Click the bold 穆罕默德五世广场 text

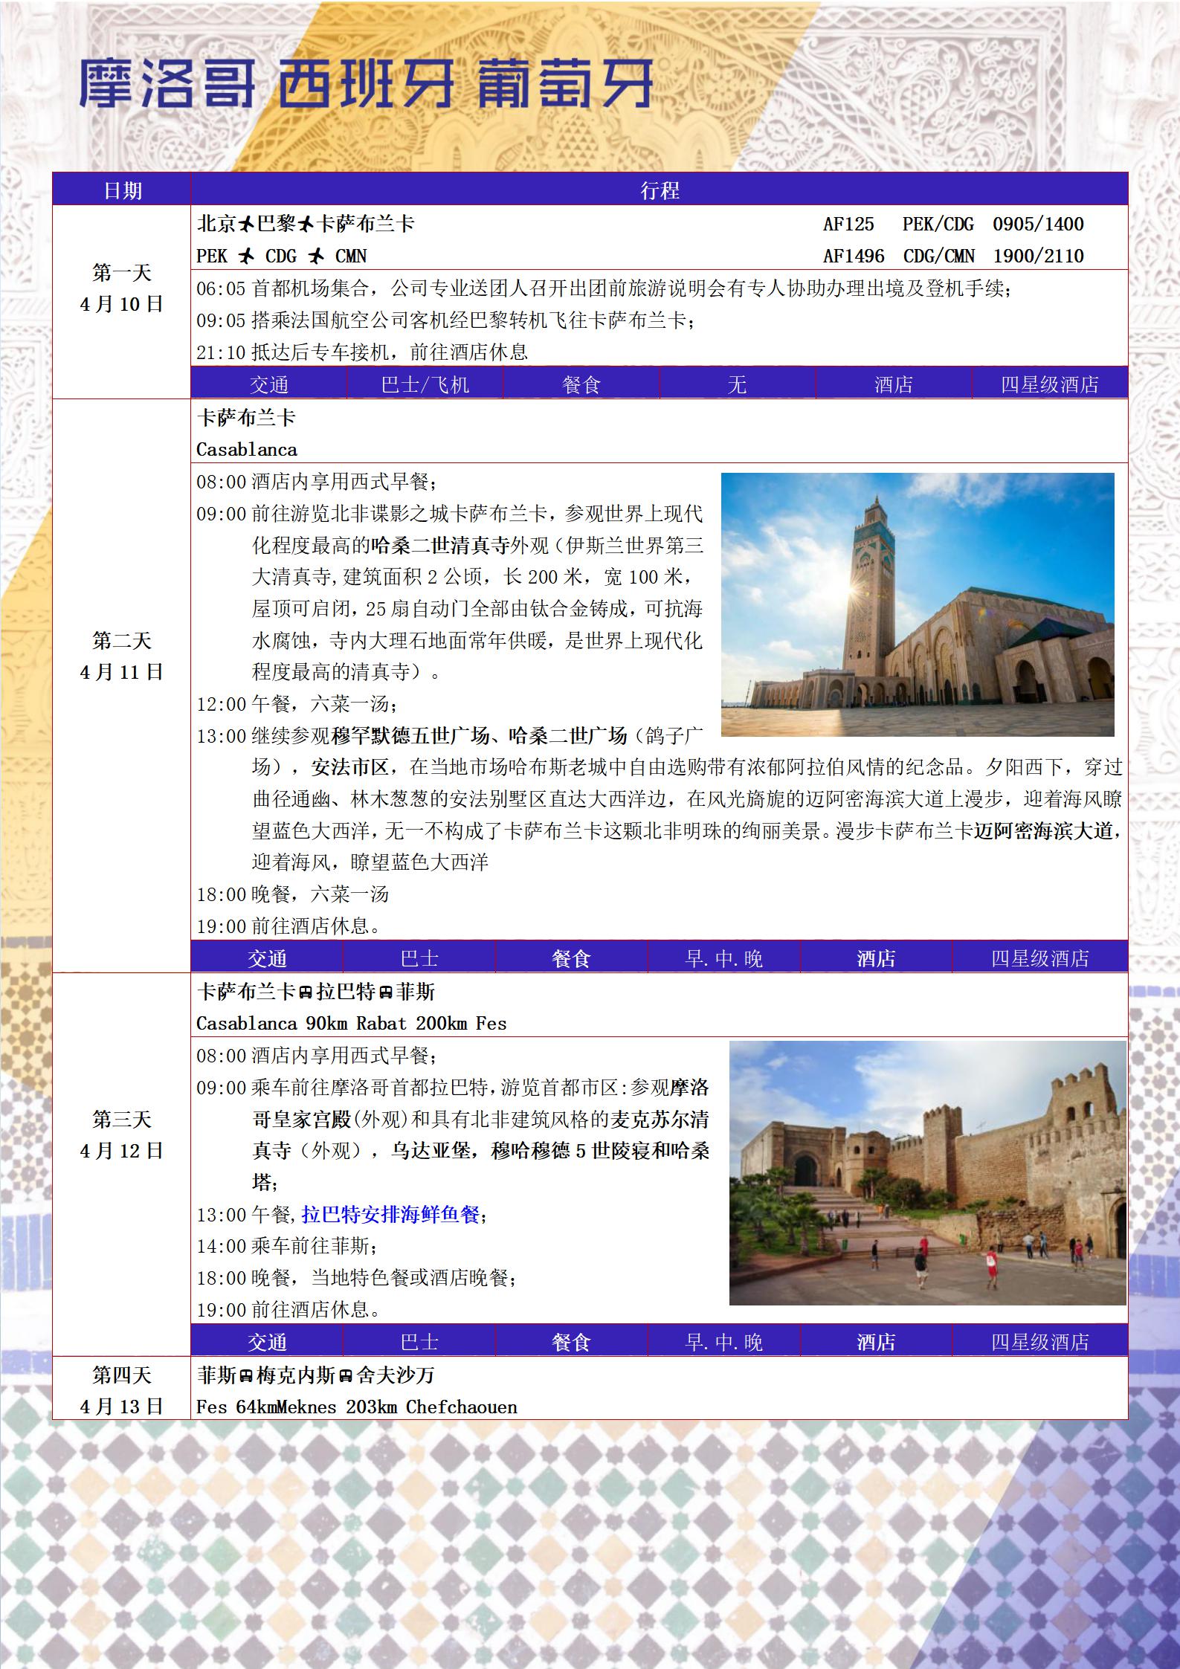(410, 736)
